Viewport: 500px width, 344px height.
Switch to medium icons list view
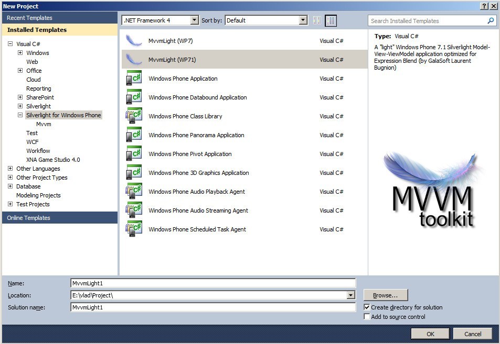coord(331,21)
